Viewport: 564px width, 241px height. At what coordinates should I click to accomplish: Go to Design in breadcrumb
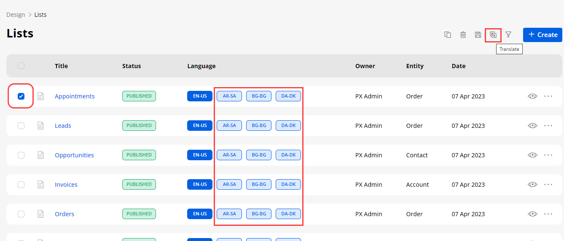click(16, 15)
